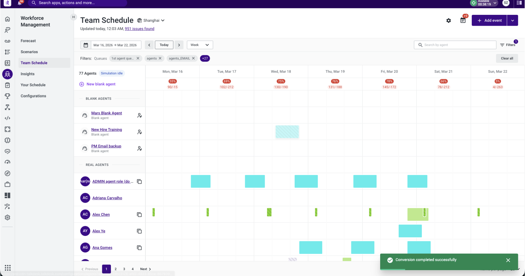Screen dimensions: 525x276
Task: Click copy icon next to Alex Chen
Action: pyautogui.click(x=139, y=214)
